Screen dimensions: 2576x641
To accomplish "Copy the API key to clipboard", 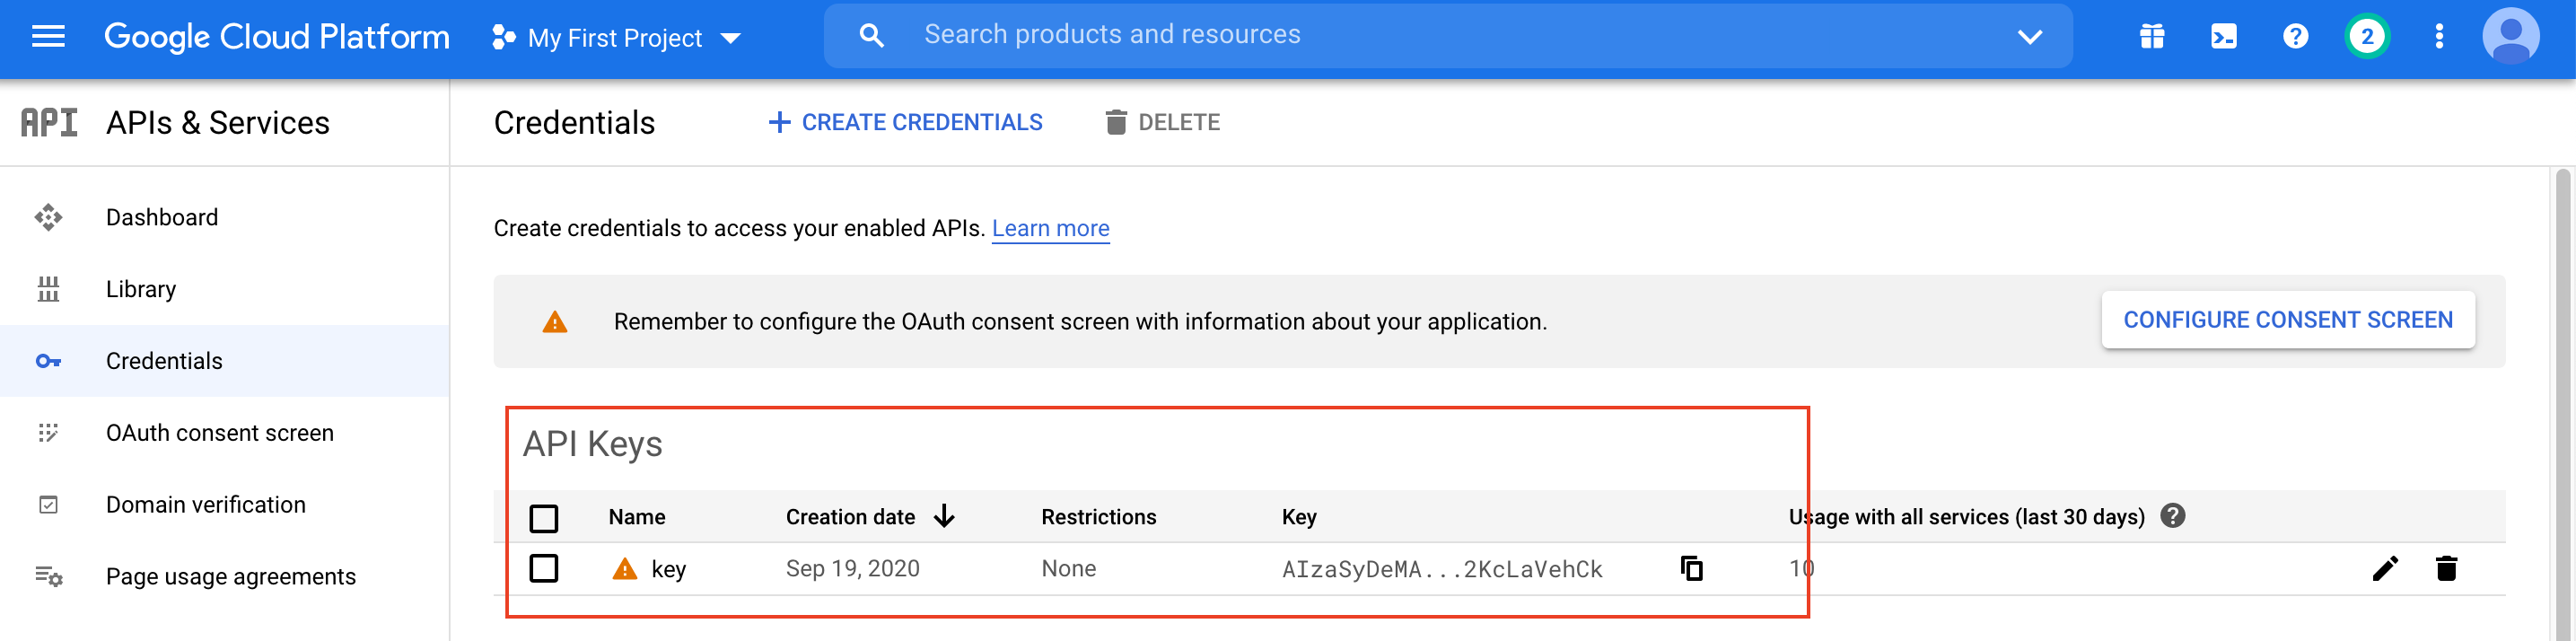I will [1692, 568].
